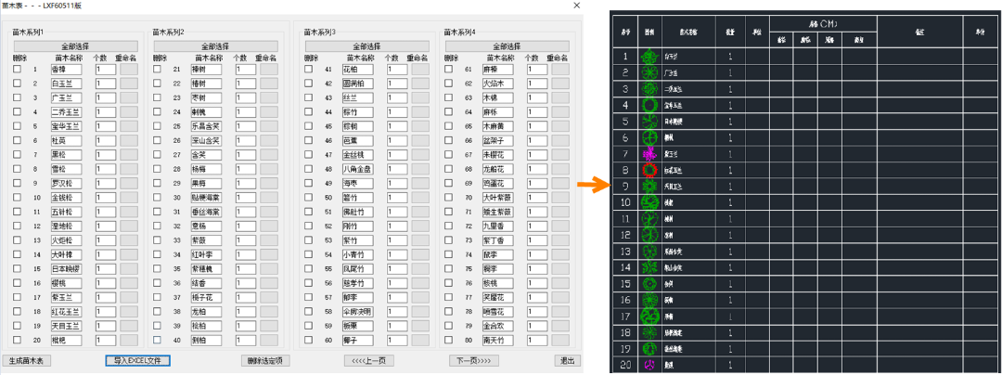
Task: Click the rename field for 佛肚竹 (row 51)
Action: (x=420, y=212)
